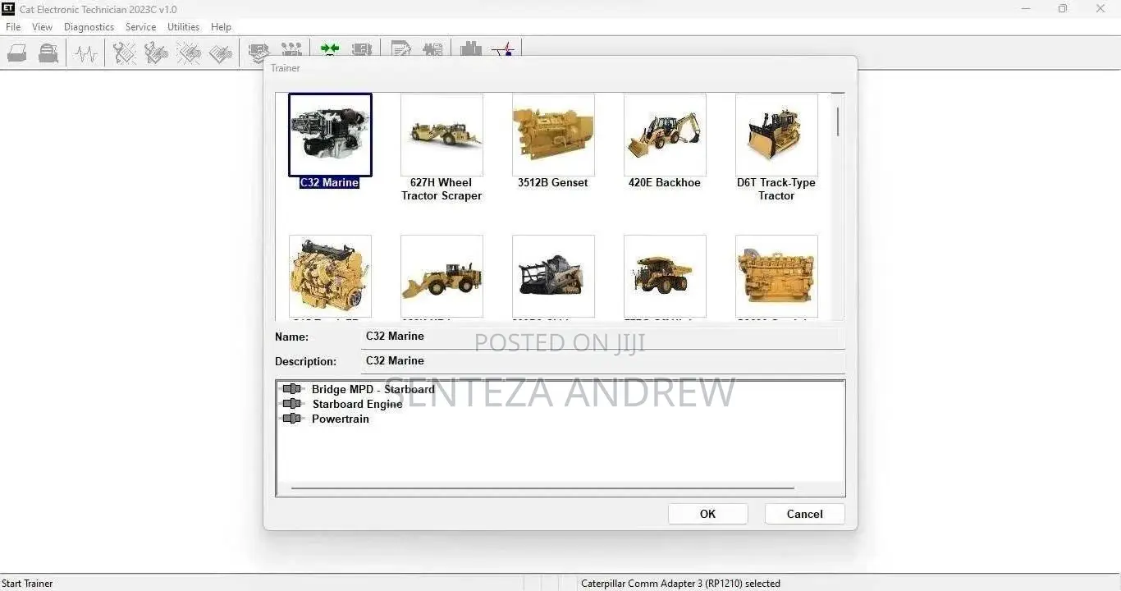1121x591 pixels.
Task: Open the Status Tool waveform icon
Action: [85, 53]
